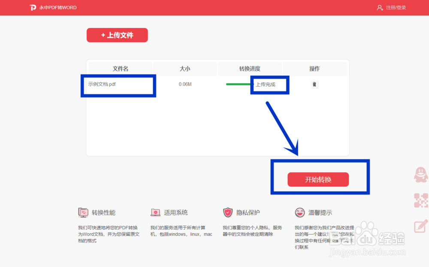Screen dimensions: 429x267
Task: Delete 示例文档.pdf using the trash icon
Action: [314, 84]
